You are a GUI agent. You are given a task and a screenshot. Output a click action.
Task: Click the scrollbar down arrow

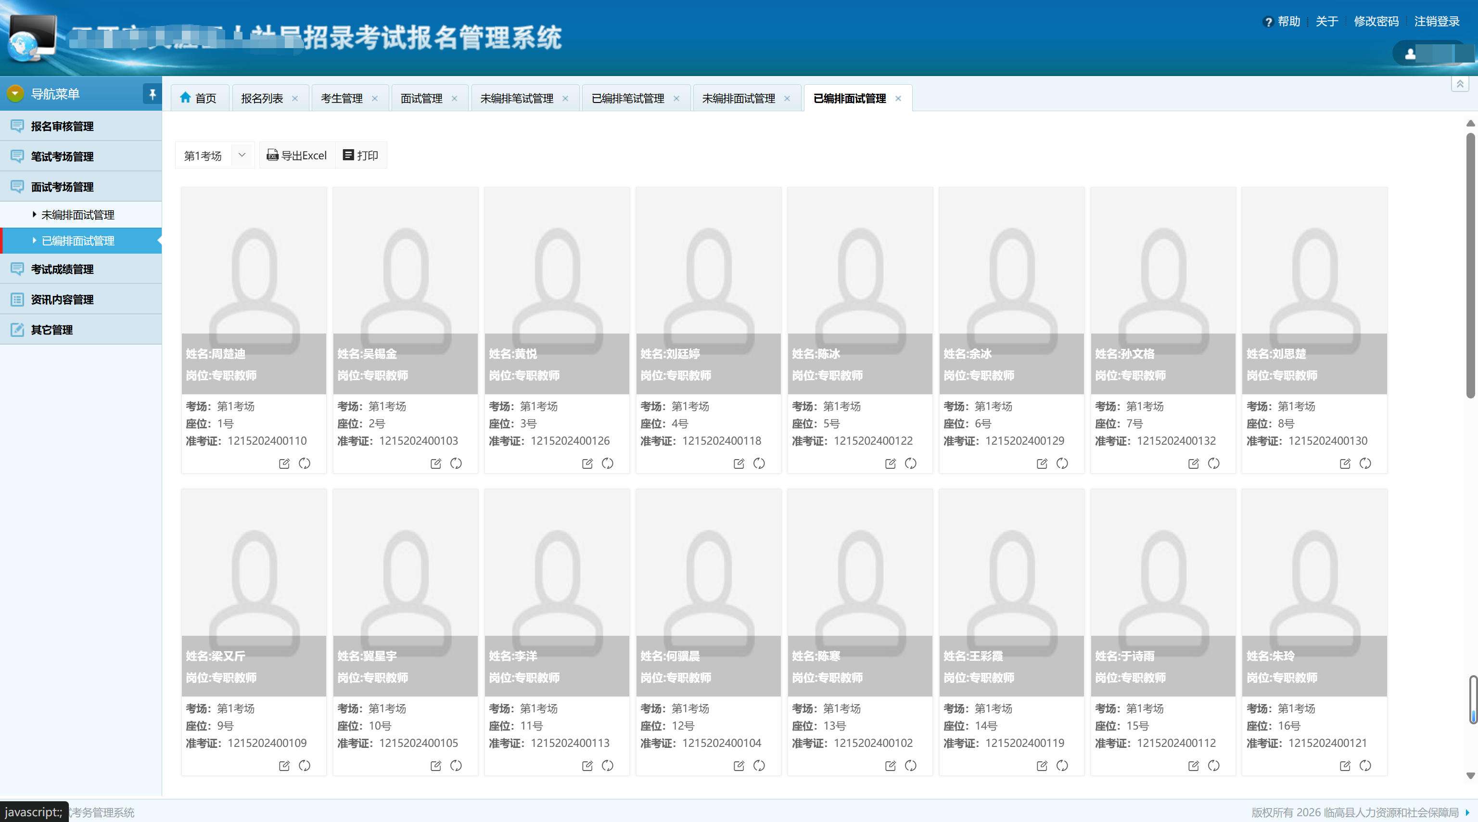point(1470,775)
